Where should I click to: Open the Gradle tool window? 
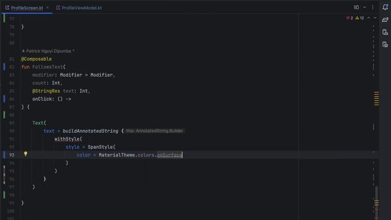pyautogui.click(x=386, y=20)
